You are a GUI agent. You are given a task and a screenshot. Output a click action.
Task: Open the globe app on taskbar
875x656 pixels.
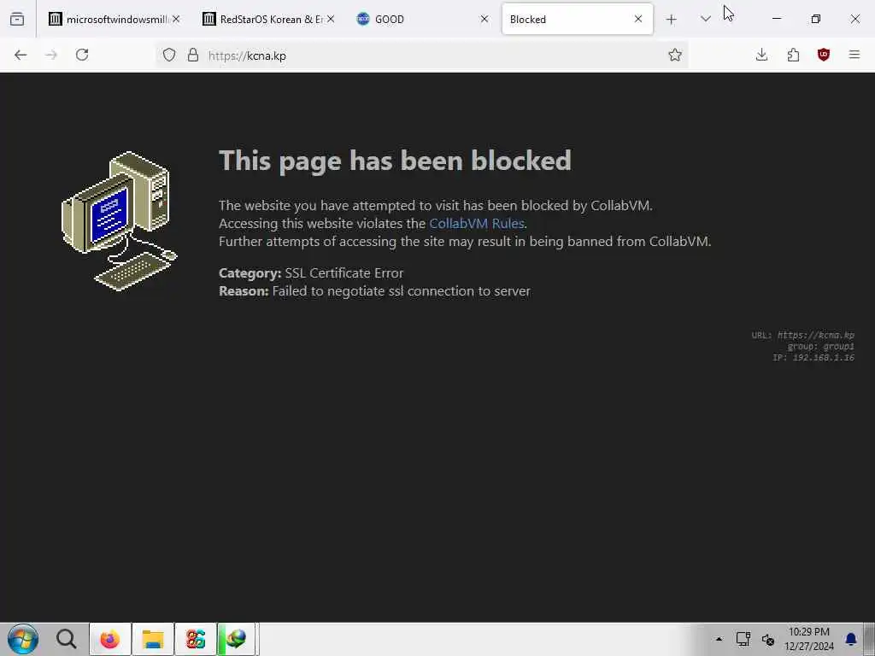(237, 639)
